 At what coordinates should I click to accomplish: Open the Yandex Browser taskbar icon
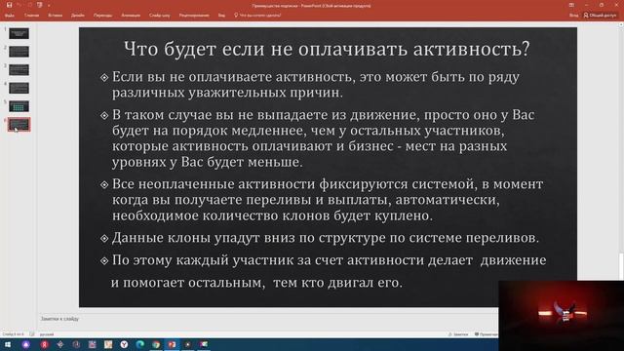pyautogui.click(x=124, y=344)
